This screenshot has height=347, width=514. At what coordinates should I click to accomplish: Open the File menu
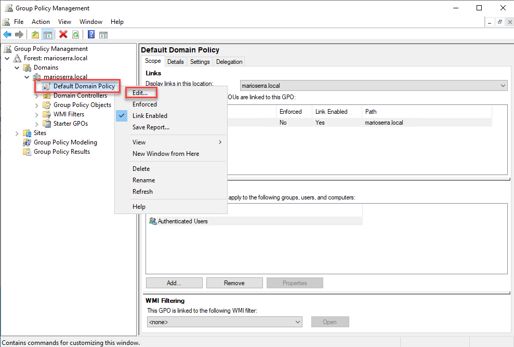pos(19,22)
